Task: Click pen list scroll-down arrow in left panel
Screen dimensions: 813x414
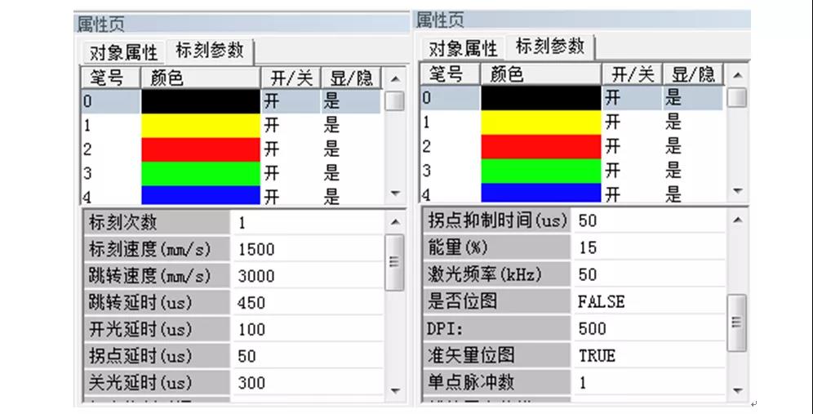Action: coord(395,194)
